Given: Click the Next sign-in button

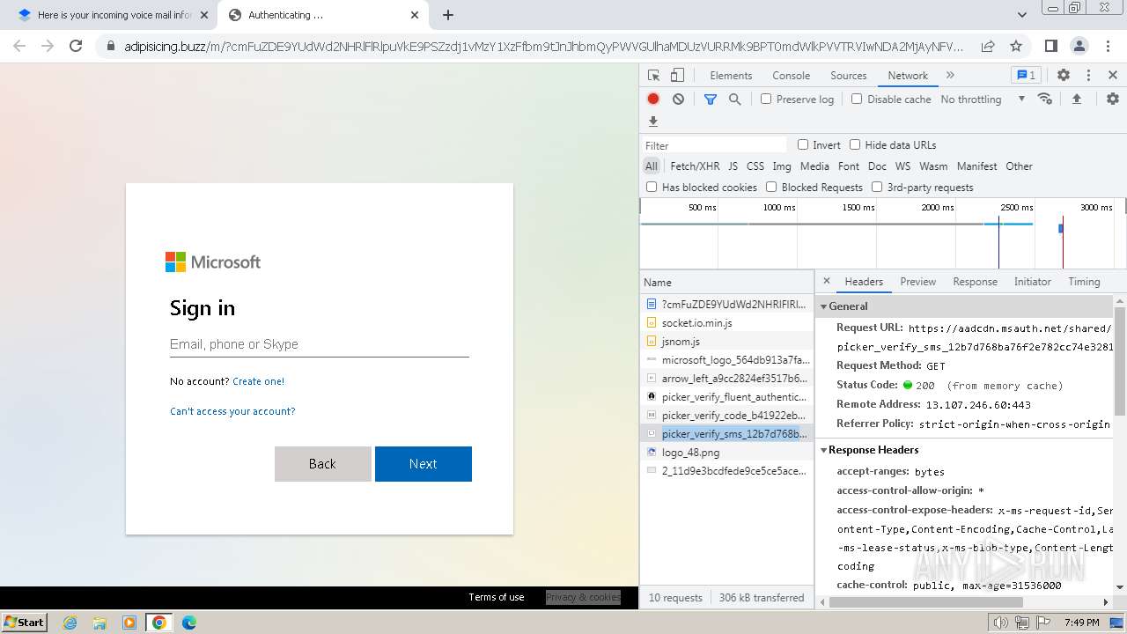Looking at the screenshot, I should pyautogui.click(x=424, y=464).
